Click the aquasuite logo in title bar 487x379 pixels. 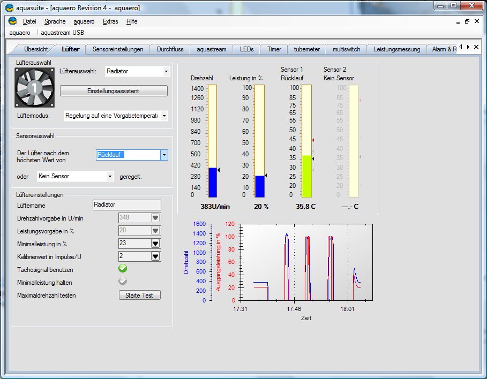coord(9,8)
